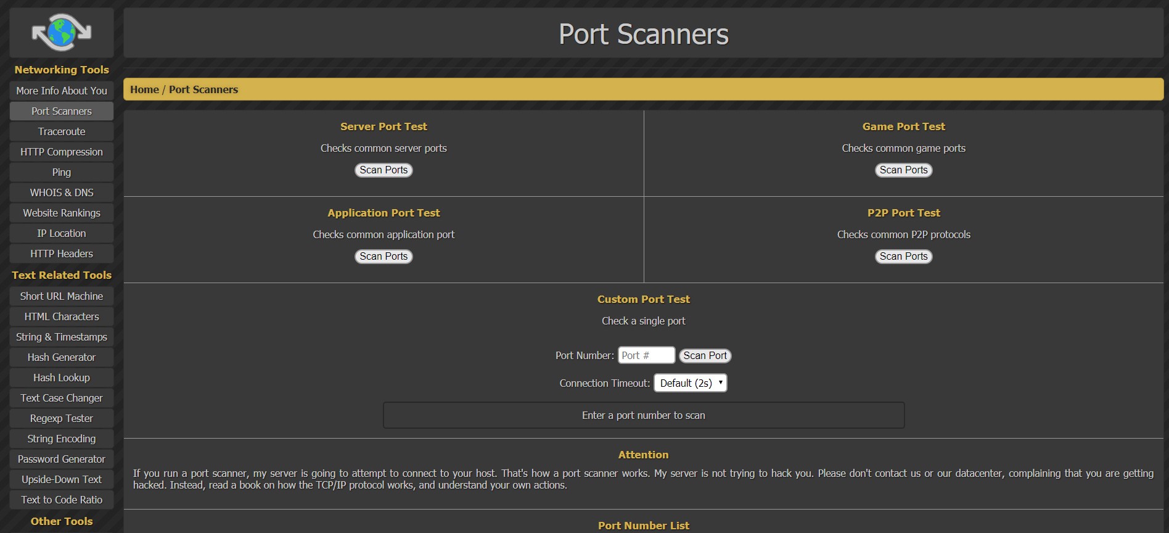
Task: Select Port Scanners in sidebar
Action: (62, 111)
